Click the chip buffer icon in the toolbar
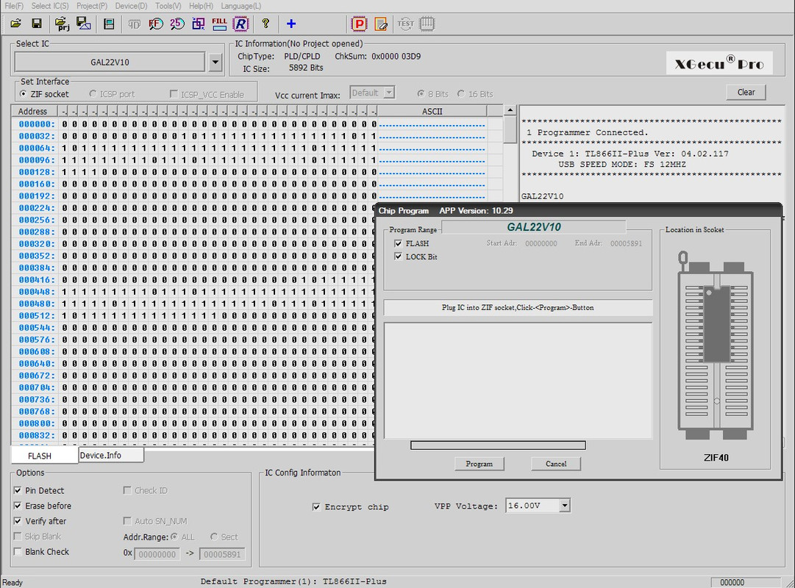The image size is (795, 588). click(109, 24)
